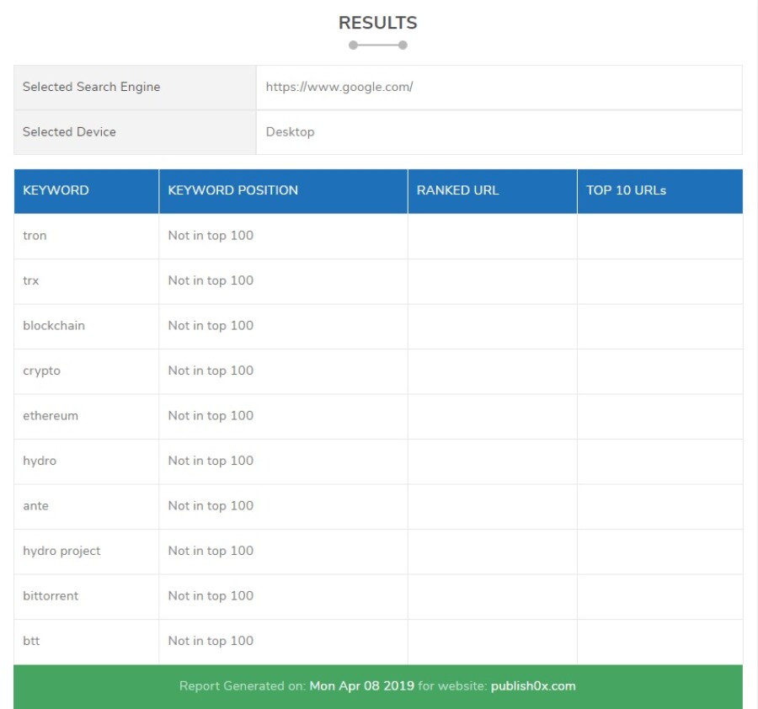Click the 'Report Generated on:' label
The image size is (758, 709).
pyautogui.click(x=243, y=686)
